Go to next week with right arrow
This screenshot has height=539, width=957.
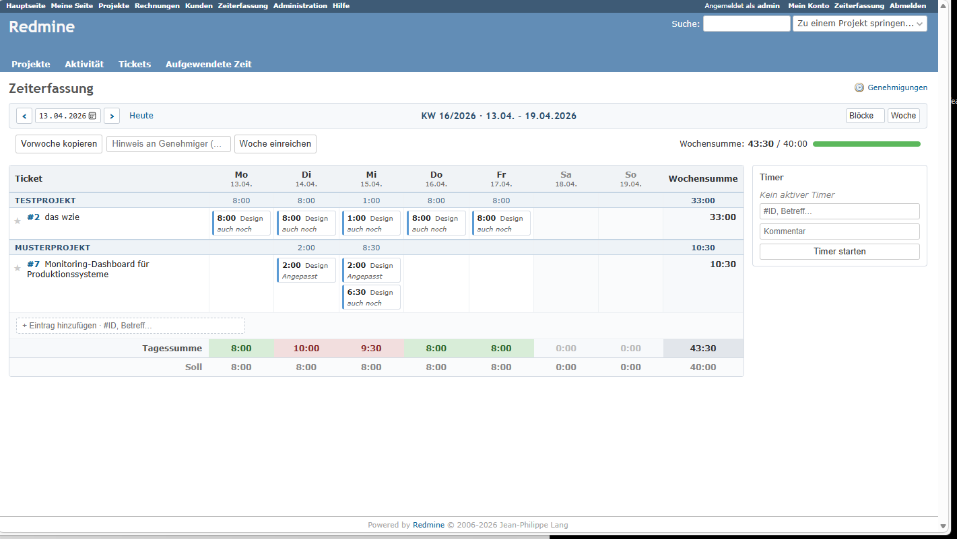tap(112, 115)
